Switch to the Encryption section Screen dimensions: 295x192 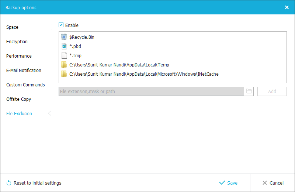click(17, 42)
